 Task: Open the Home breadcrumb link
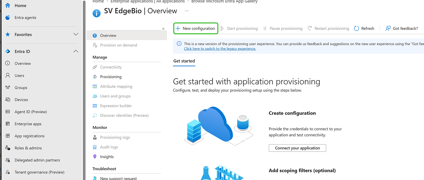tap(98, 1)
